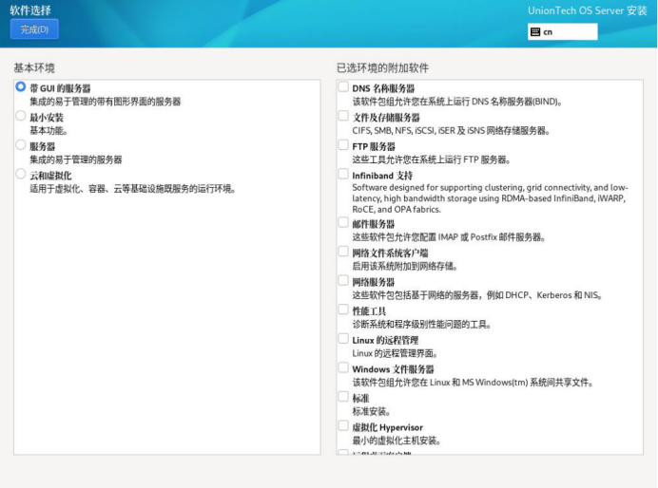Enable the 网络服务器 checkbox
This screenshot has width=658, height=488.
pyautogui.click(x=343, y=280)
